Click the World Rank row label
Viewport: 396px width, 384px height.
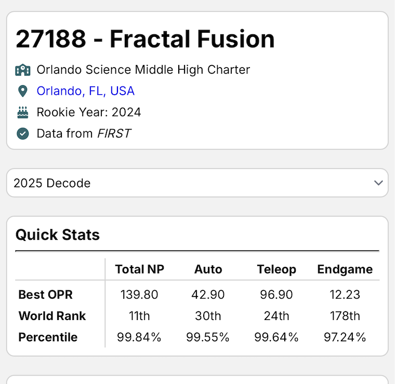[x=52, y=316]
